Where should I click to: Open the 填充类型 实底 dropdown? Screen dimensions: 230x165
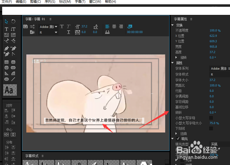coord(220,144)
